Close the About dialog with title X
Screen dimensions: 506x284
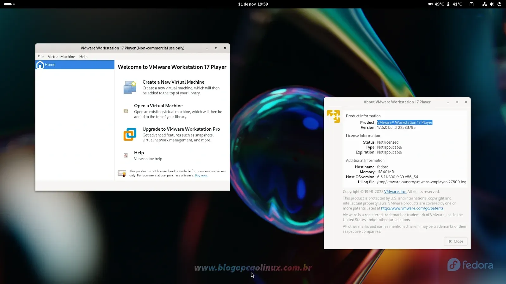click(x=466, y=102)
